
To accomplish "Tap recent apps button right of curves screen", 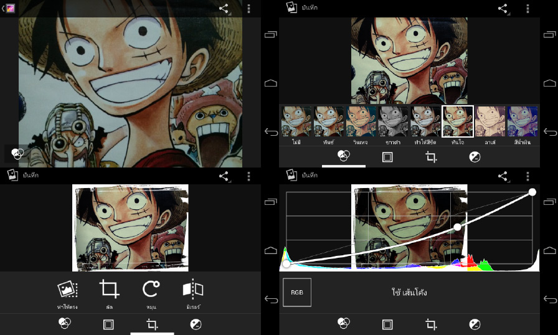I will click(x=550, y=202).
